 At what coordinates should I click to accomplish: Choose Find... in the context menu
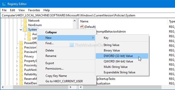click(x=66, y=43)
